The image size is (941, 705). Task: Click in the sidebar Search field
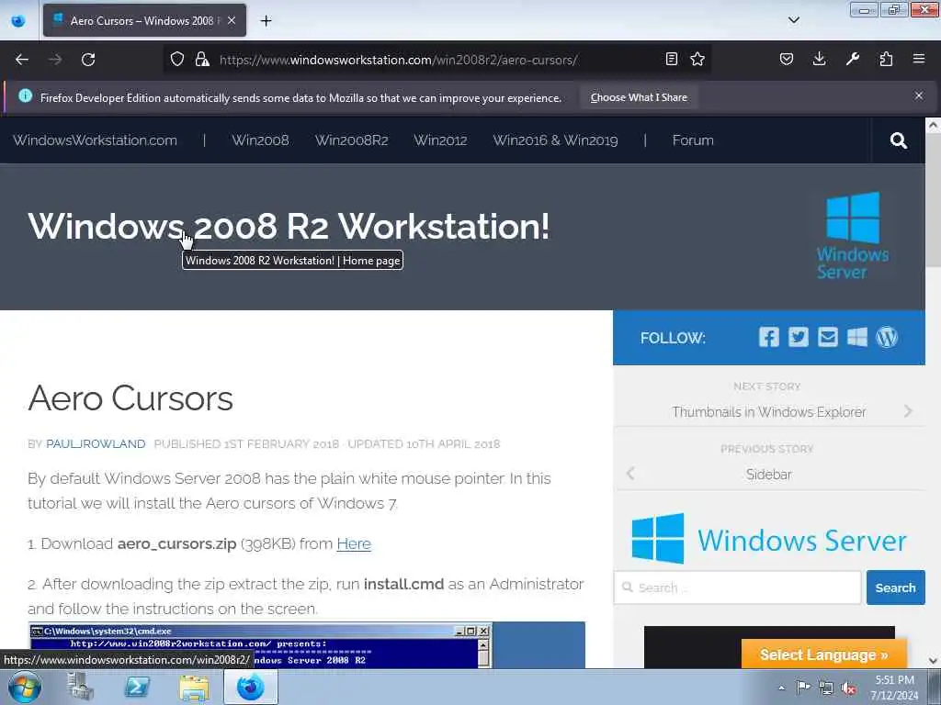click(738, 587)
